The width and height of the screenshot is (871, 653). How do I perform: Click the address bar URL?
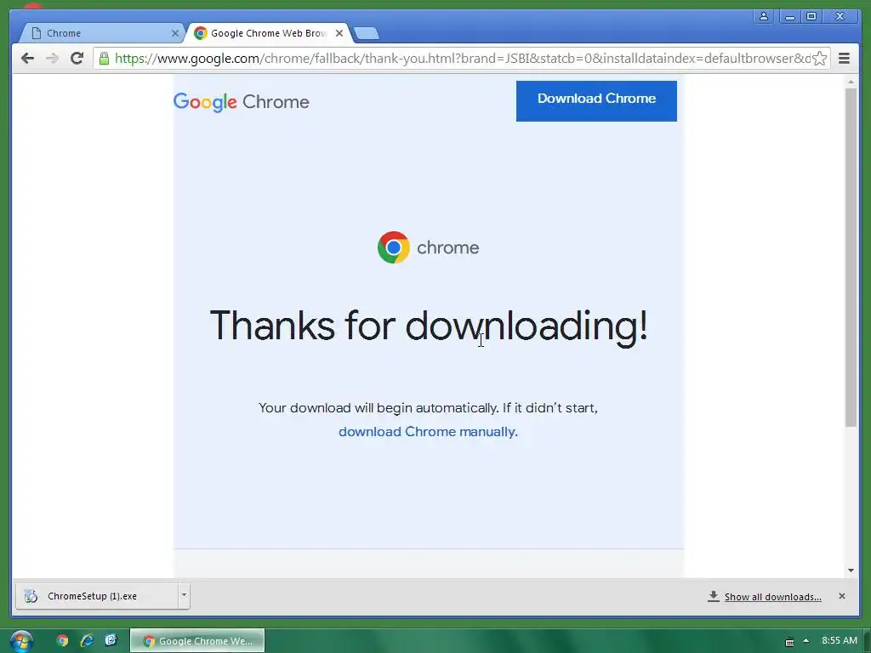click(462, 59)
